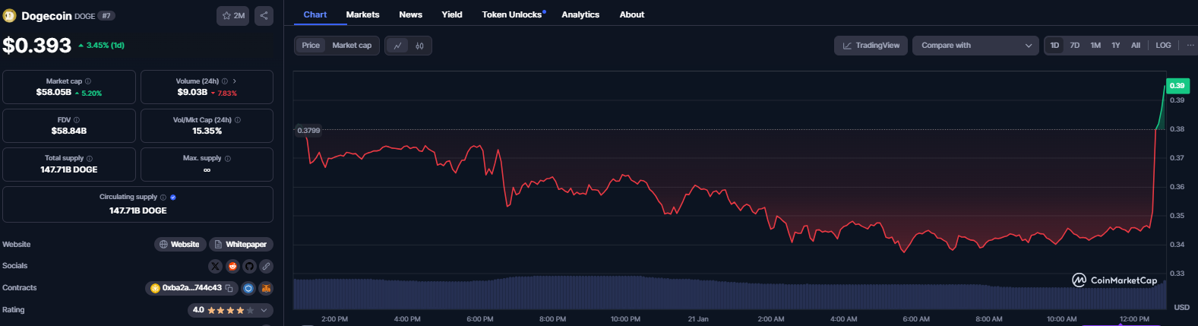Open the Token Unlocks tab

point(512,14)
